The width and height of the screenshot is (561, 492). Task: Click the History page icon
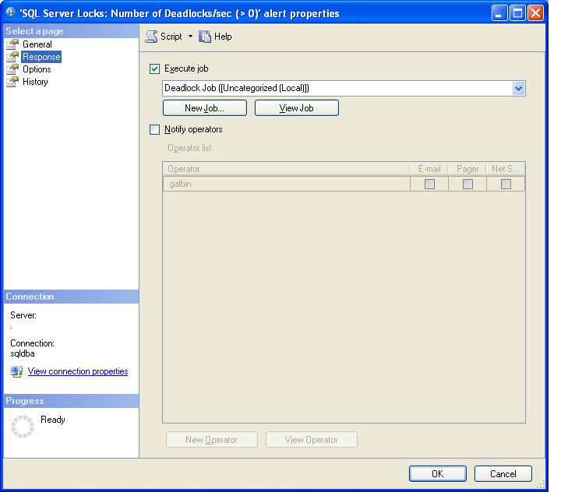[12, 82]
